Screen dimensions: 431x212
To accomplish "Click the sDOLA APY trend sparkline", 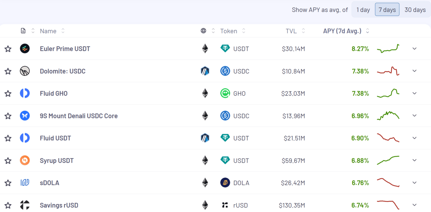I will (x=388, y=183).
